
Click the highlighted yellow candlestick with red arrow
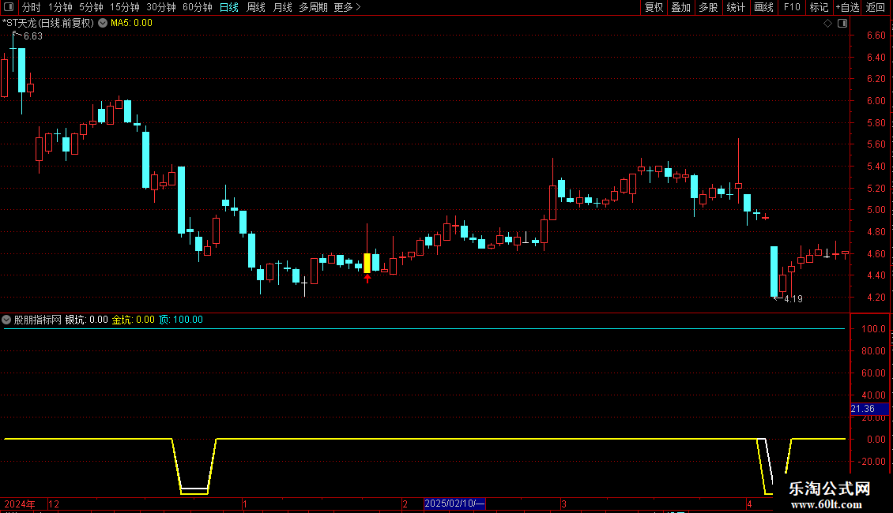[x=367, y=264]
